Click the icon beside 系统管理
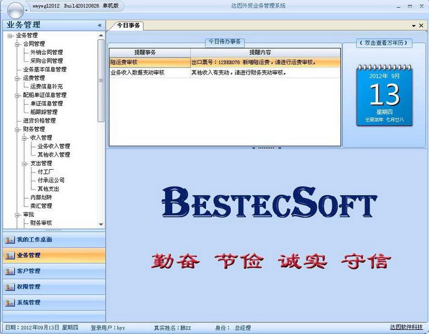This screenshot has height=334, width=429. (x=10, y=303)
